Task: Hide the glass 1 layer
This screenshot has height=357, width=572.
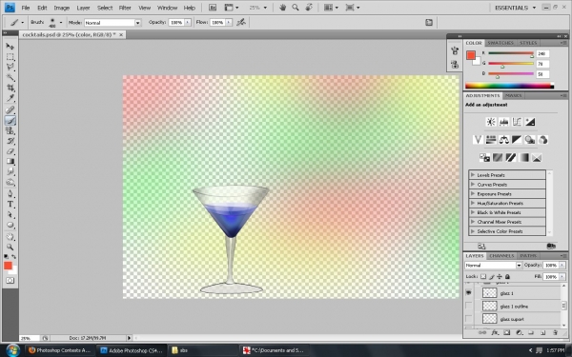Action: pyautogui.click(x=468, y=293)
